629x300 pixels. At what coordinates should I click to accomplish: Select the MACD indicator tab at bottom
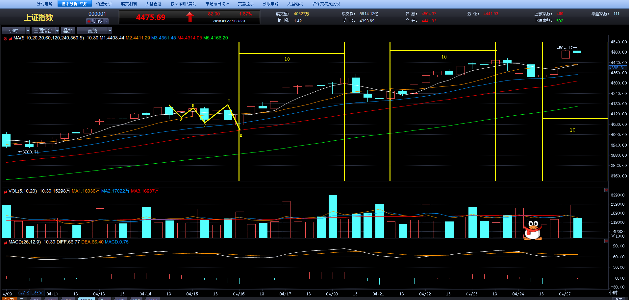[86, 299]
